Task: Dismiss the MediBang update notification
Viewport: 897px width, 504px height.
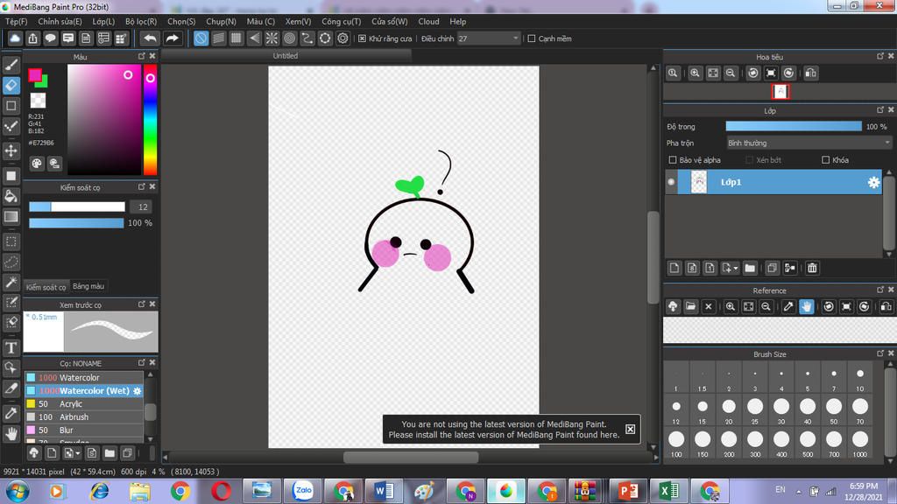Action: [630, 429]
